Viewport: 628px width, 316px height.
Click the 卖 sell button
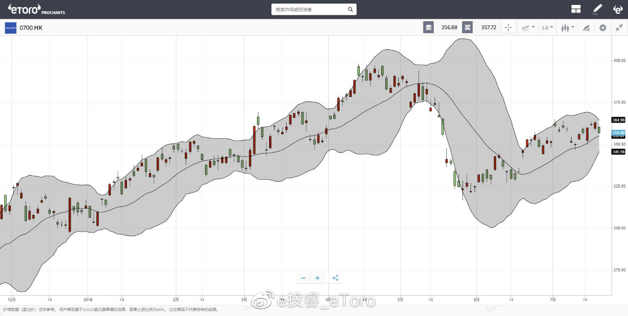(x=428, y=28)
